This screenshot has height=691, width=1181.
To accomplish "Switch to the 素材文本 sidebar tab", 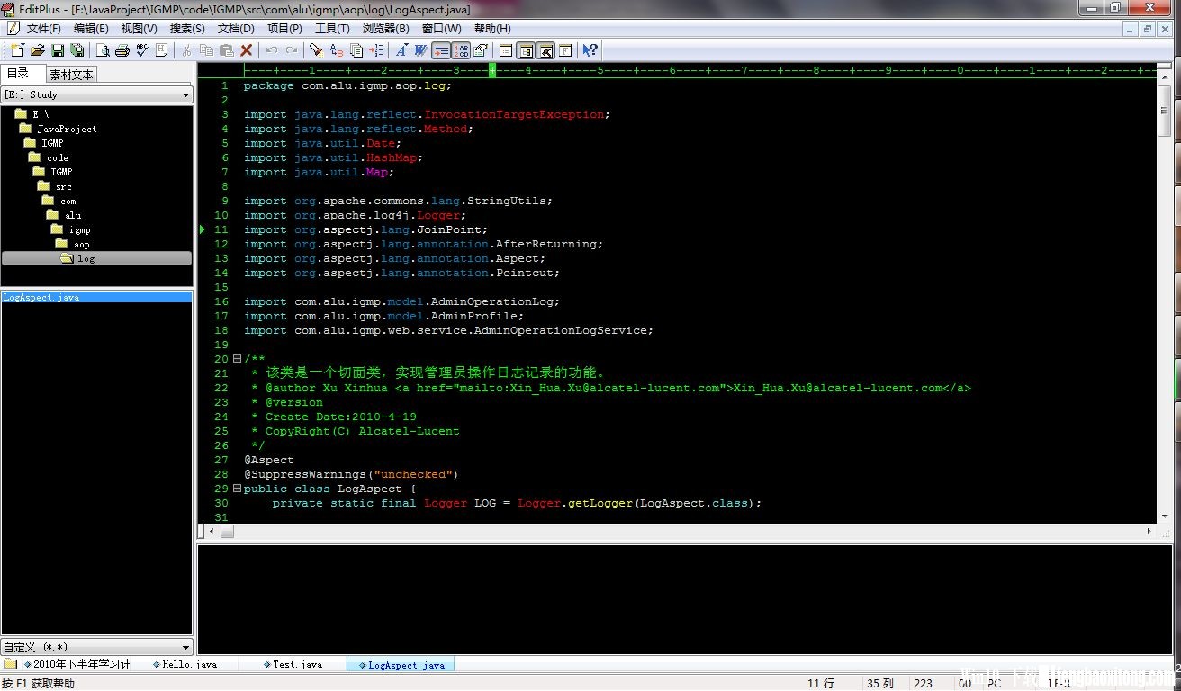I will [71, 75].
